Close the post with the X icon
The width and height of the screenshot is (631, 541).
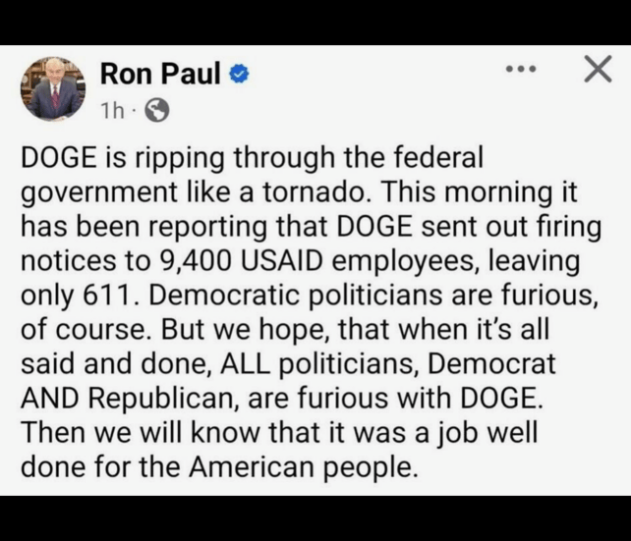tap(598, 69)
